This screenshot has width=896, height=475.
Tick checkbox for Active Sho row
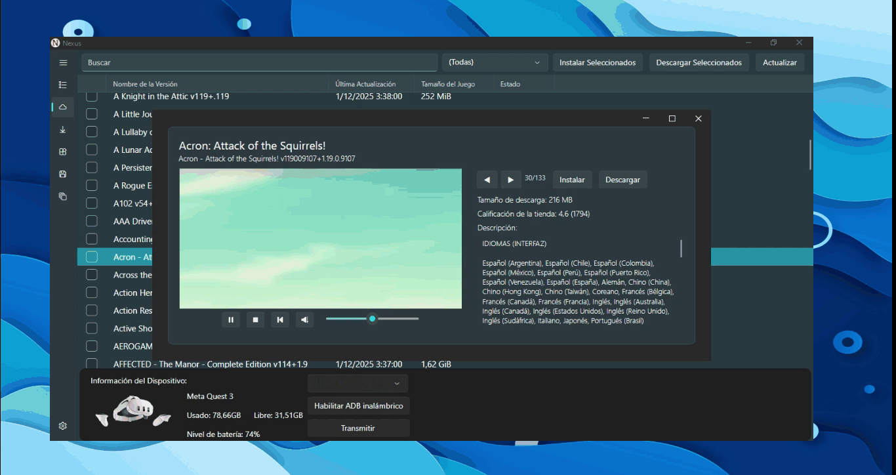point(92,329)
